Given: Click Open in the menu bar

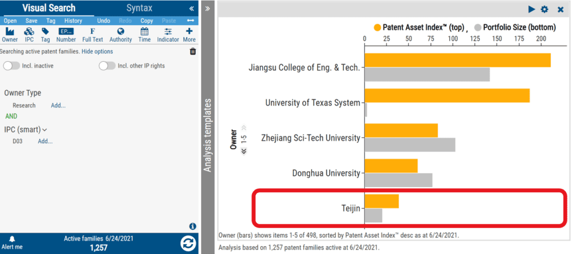Looking at the screenshot, I should pyautogui.click(x=10, y=21).
